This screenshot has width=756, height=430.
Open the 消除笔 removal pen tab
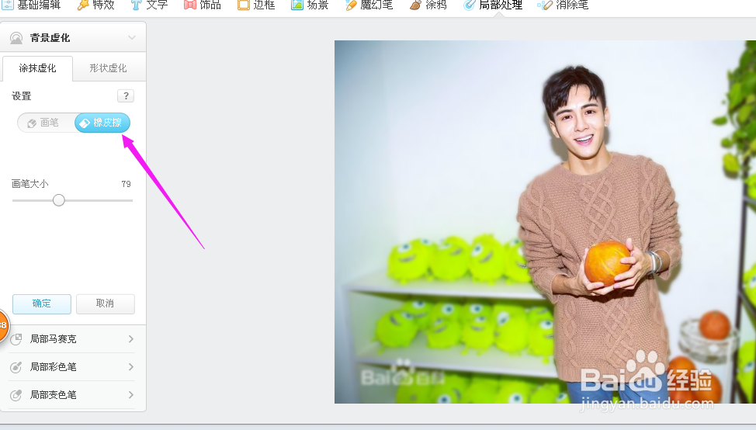[x=564, y=5]
